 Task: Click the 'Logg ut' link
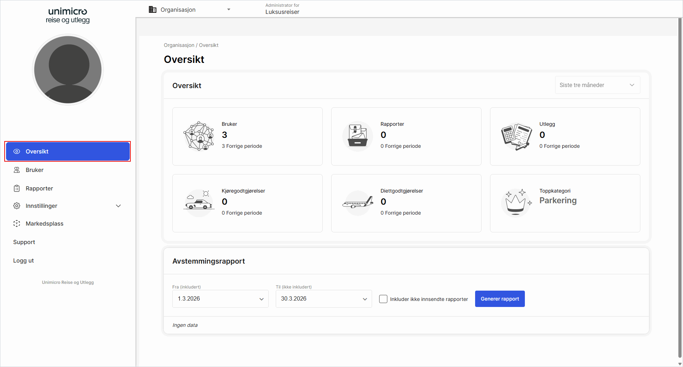(x=23, y=260)
